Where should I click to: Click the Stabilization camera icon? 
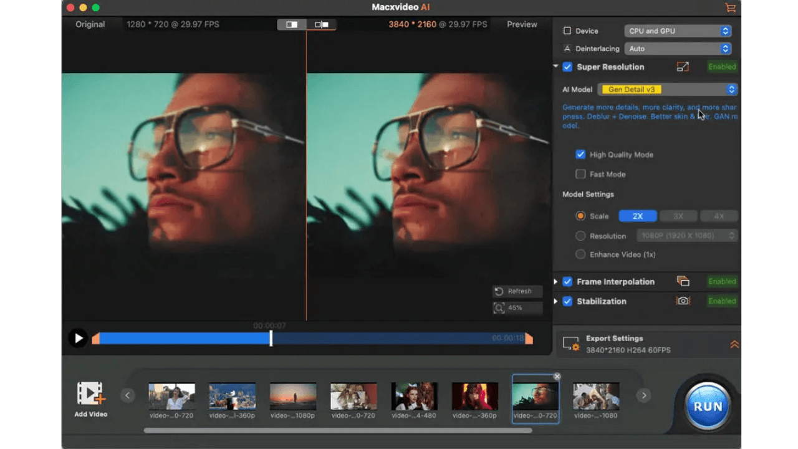(683, 301)
